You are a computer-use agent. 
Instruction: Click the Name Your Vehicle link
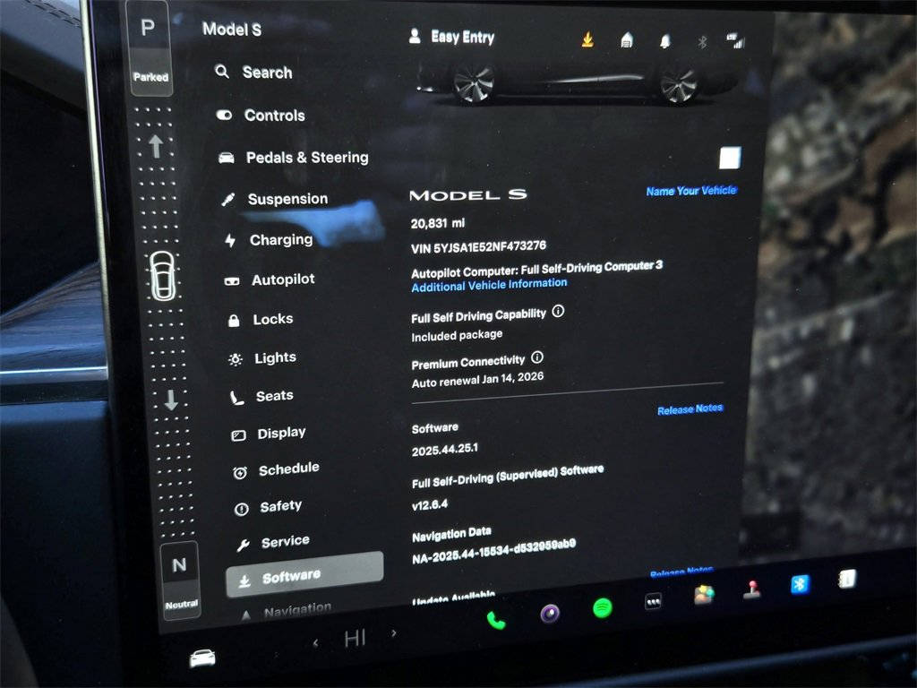pyautogui.click(x=690, y=191)
